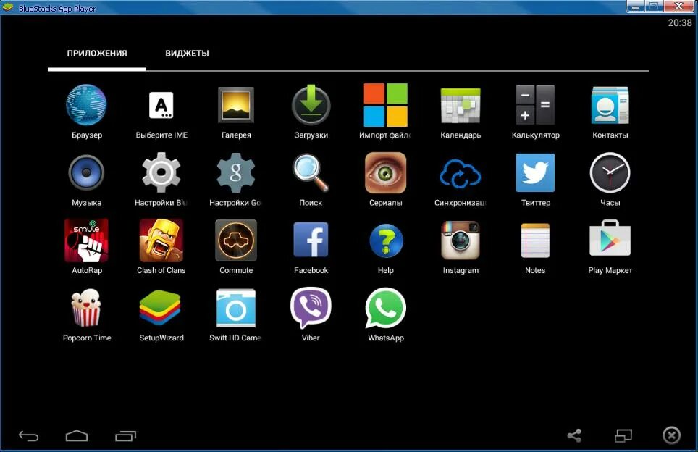
Task: Open Настройки BlueStacks gear icon
Action: coord(161,173)
